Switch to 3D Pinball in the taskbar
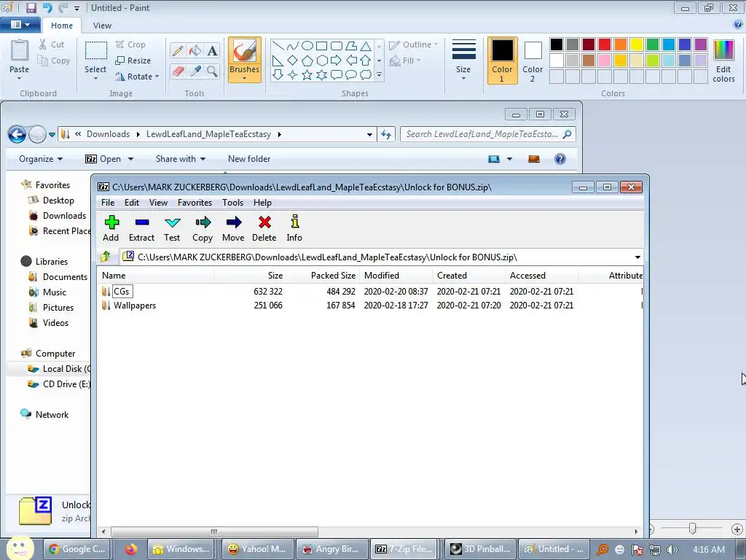Viewport: 746px width, 560px height. click(x=481, y=549)
